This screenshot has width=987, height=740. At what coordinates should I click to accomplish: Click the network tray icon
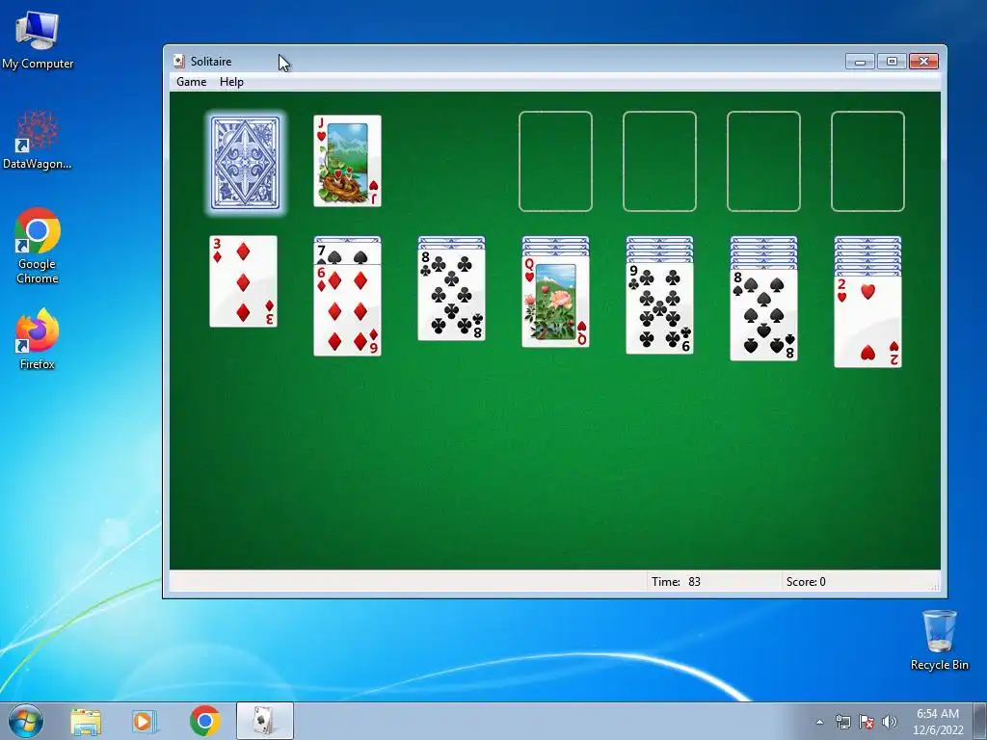click(x=842, y=722)
